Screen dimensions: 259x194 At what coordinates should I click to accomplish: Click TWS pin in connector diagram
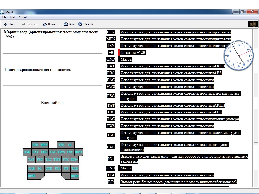57,160
